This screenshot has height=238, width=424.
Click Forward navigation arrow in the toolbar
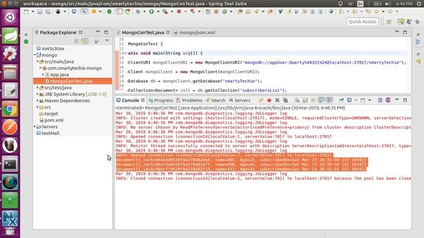390,12
